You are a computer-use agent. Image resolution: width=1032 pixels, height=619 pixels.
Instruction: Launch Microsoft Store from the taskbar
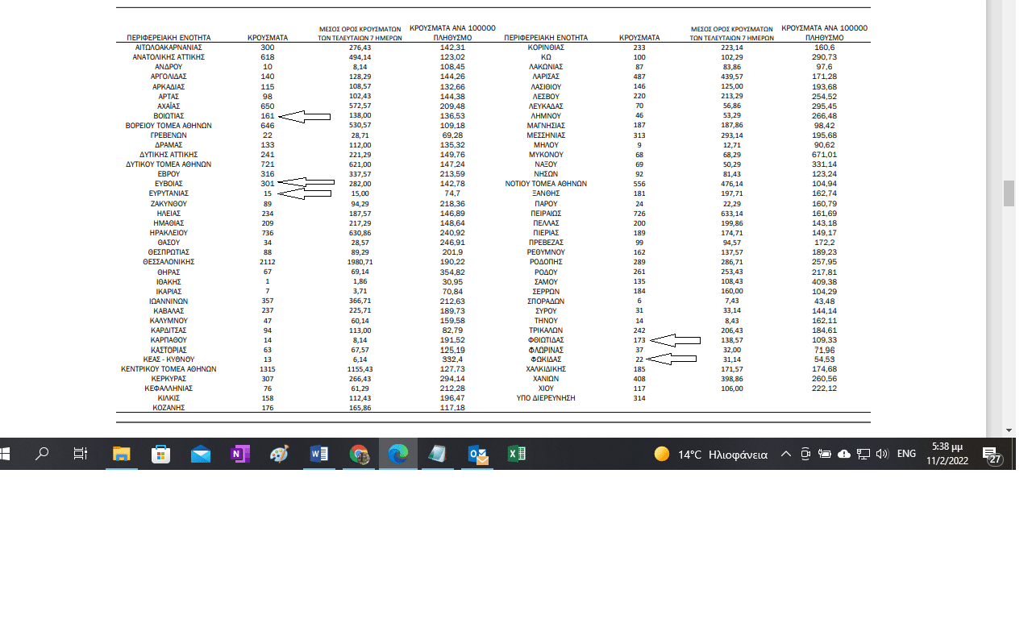[x=160, y=455]
